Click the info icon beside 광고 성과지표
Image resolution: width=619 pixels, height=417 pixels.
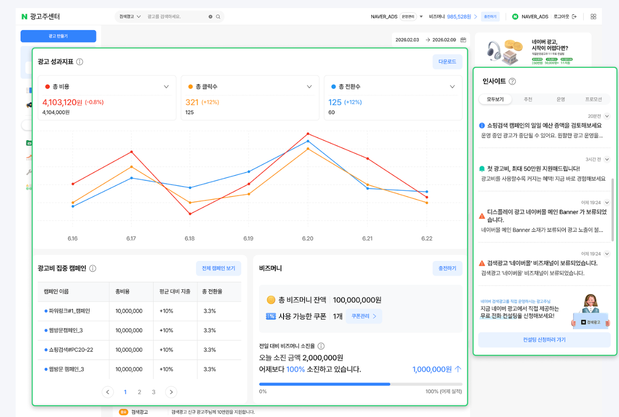79,61
